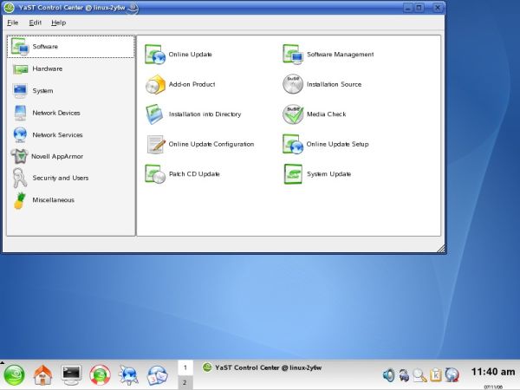Open the Konqueror web browser panel icon
Image resolution: width=520 pixels, height=390 pixels.
coord(128,375)
